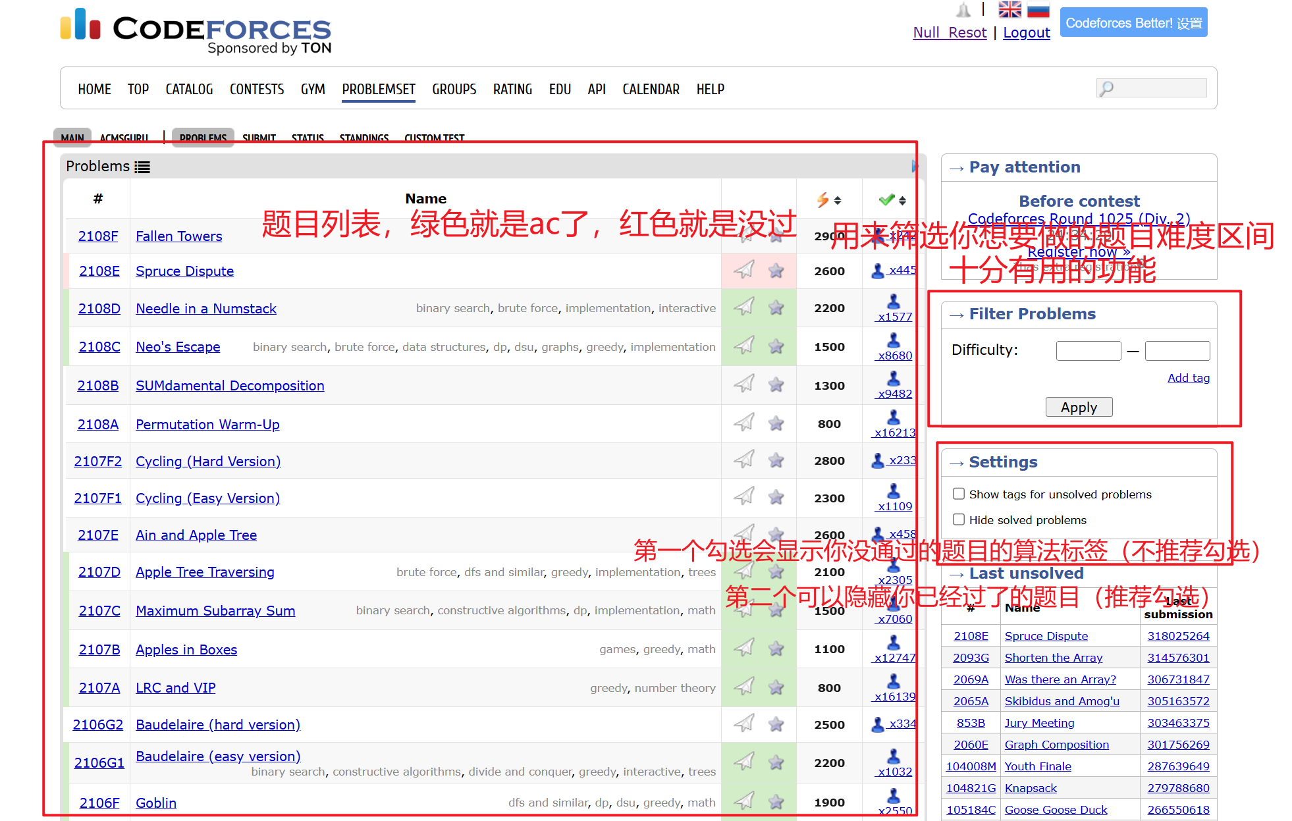Click the submit paper plane for Permutation Warm-Up
Image resolution: width=1292 pixels, height=821 pixels.
(745, 423)
